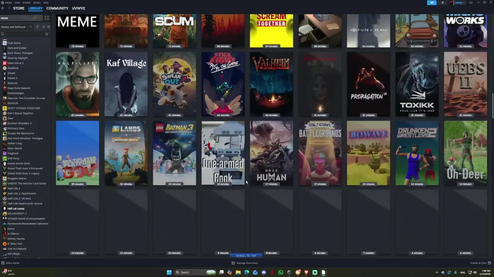Select Hell Let Loose in the sidebar

point(16,209)
